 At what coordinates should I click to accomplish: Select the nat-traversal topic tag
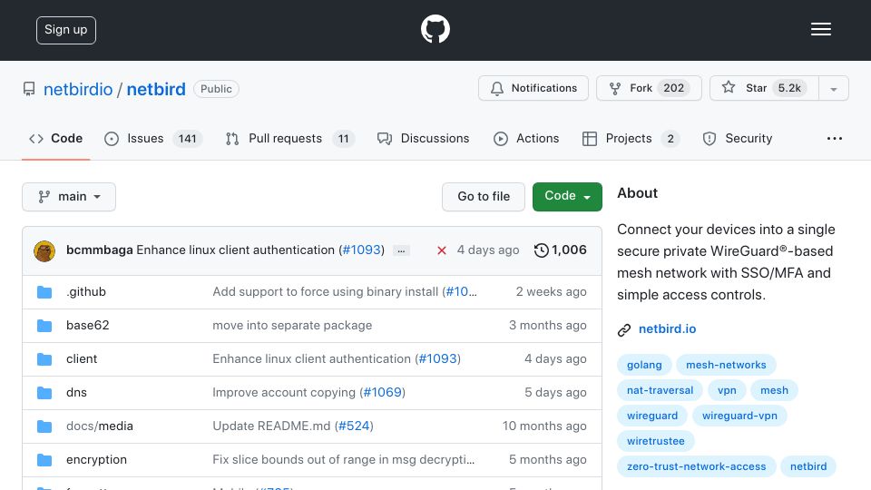coord(660,390)
